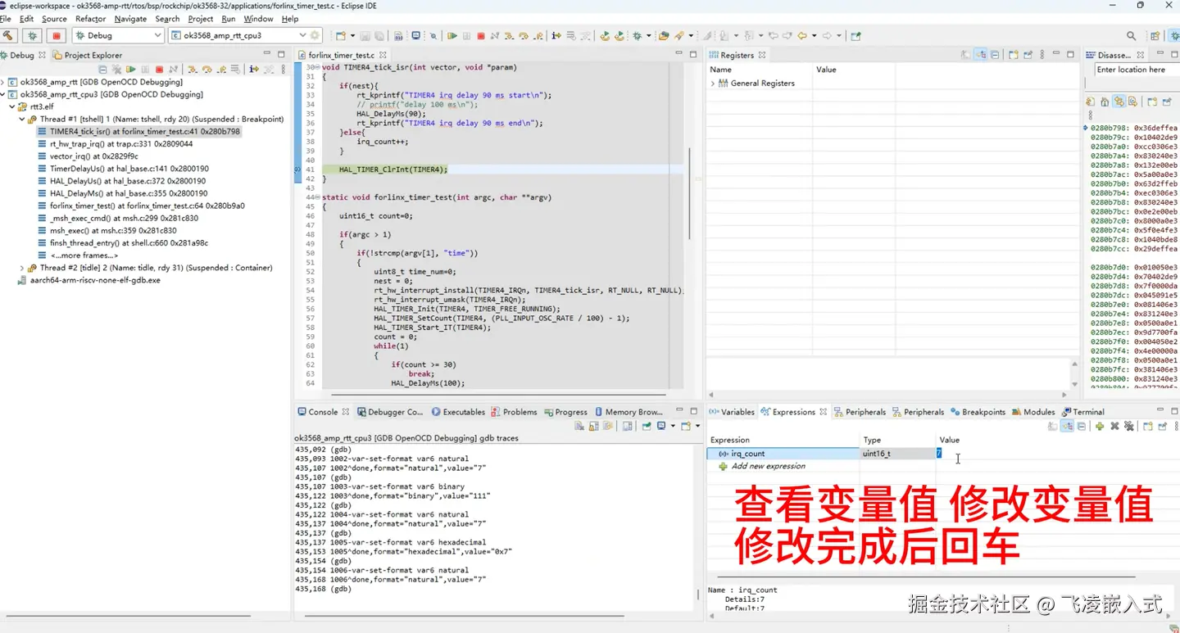Open the Memory Browser tab

coord(628,412)
